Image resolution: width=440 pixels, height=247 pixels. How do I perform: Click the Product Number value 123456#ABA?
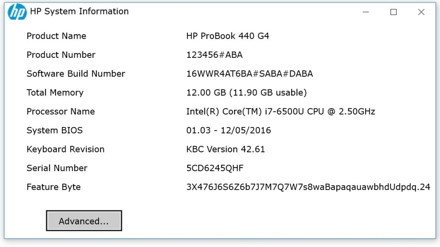[214, 55]
